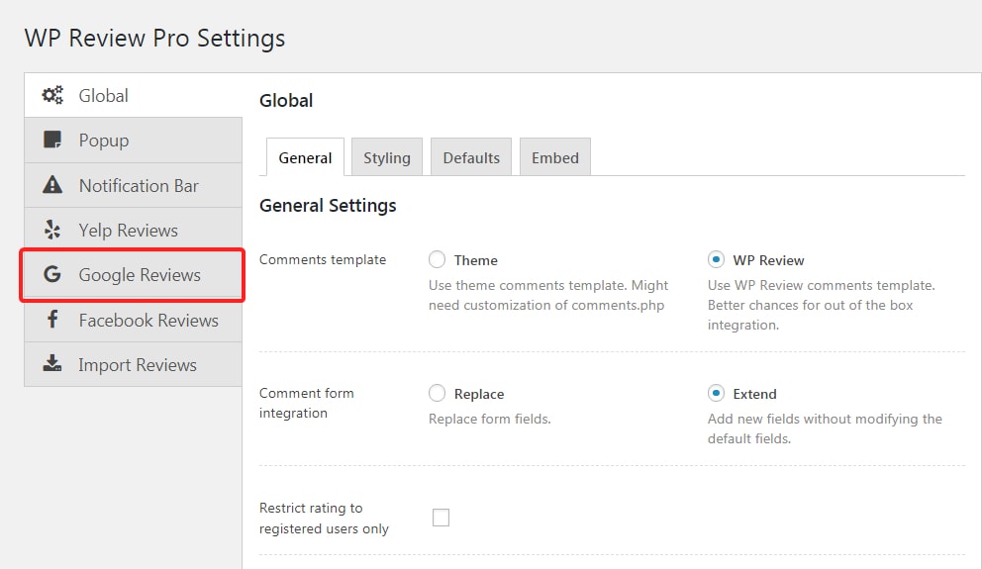Image resolution: width=982 pixels, height=569 pixels.
Task: Select Theme comments template radio
Action: pyautogui.click(x=438, y=259)
